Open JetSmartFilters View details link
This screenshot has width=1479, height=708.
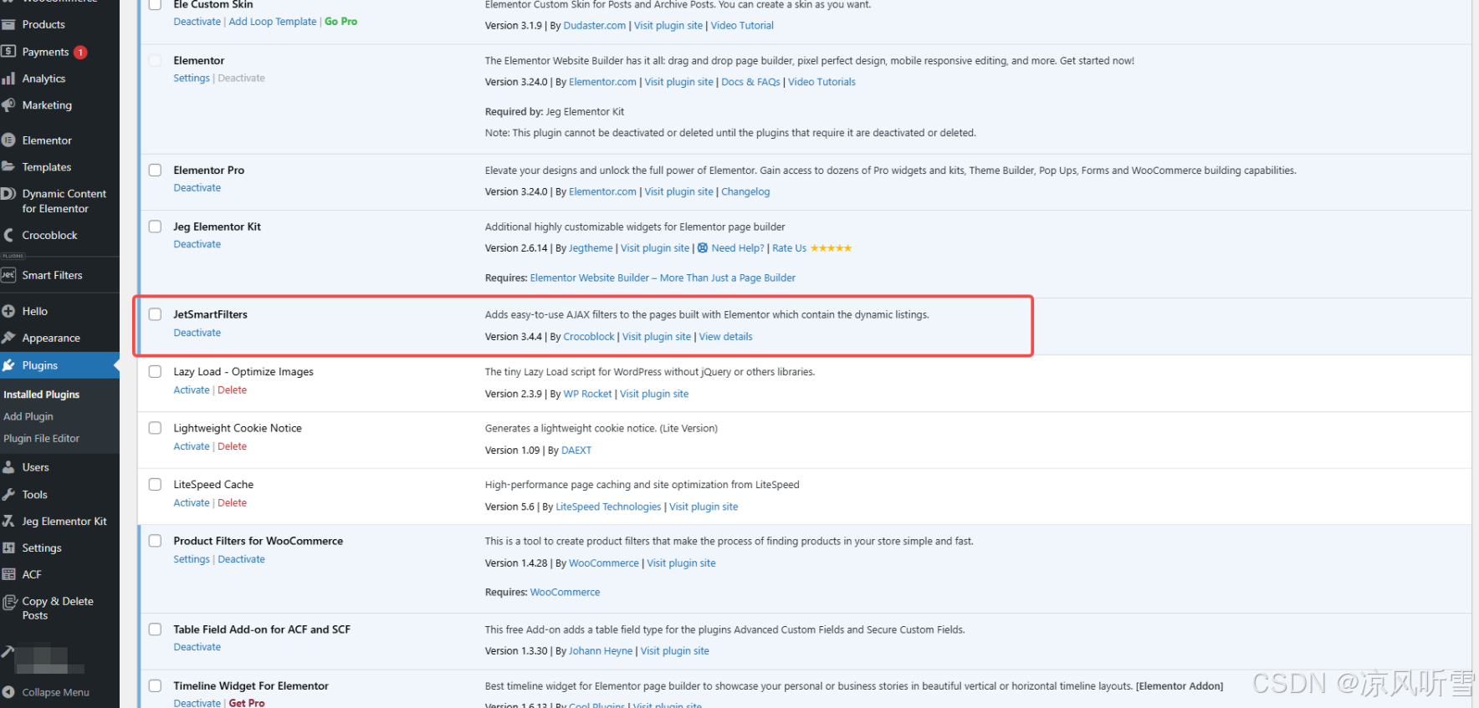[725, 337]
